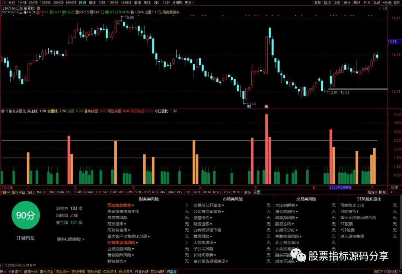This screenshot has height=274, width=402.
Task: Click the minus icon at indicator bar end
Action: click(398, 192)
